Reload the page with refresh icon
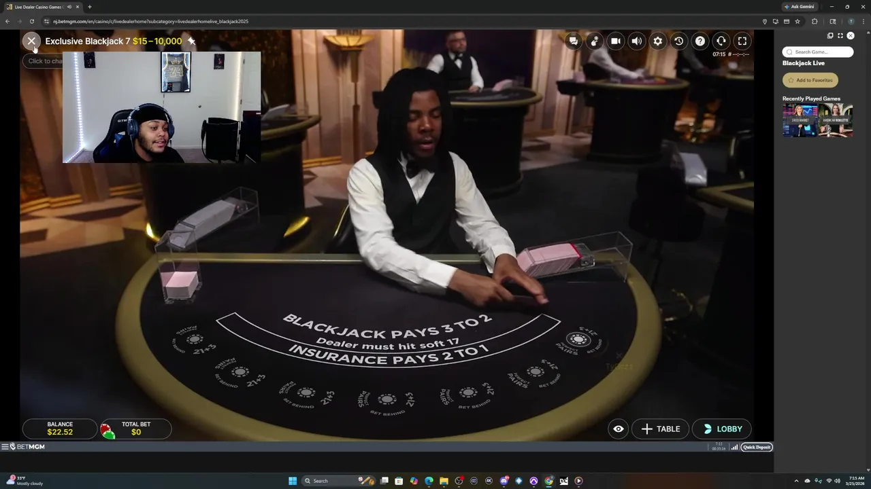Image resolution: width=871 pixels, height=489 pixels. 31,21
